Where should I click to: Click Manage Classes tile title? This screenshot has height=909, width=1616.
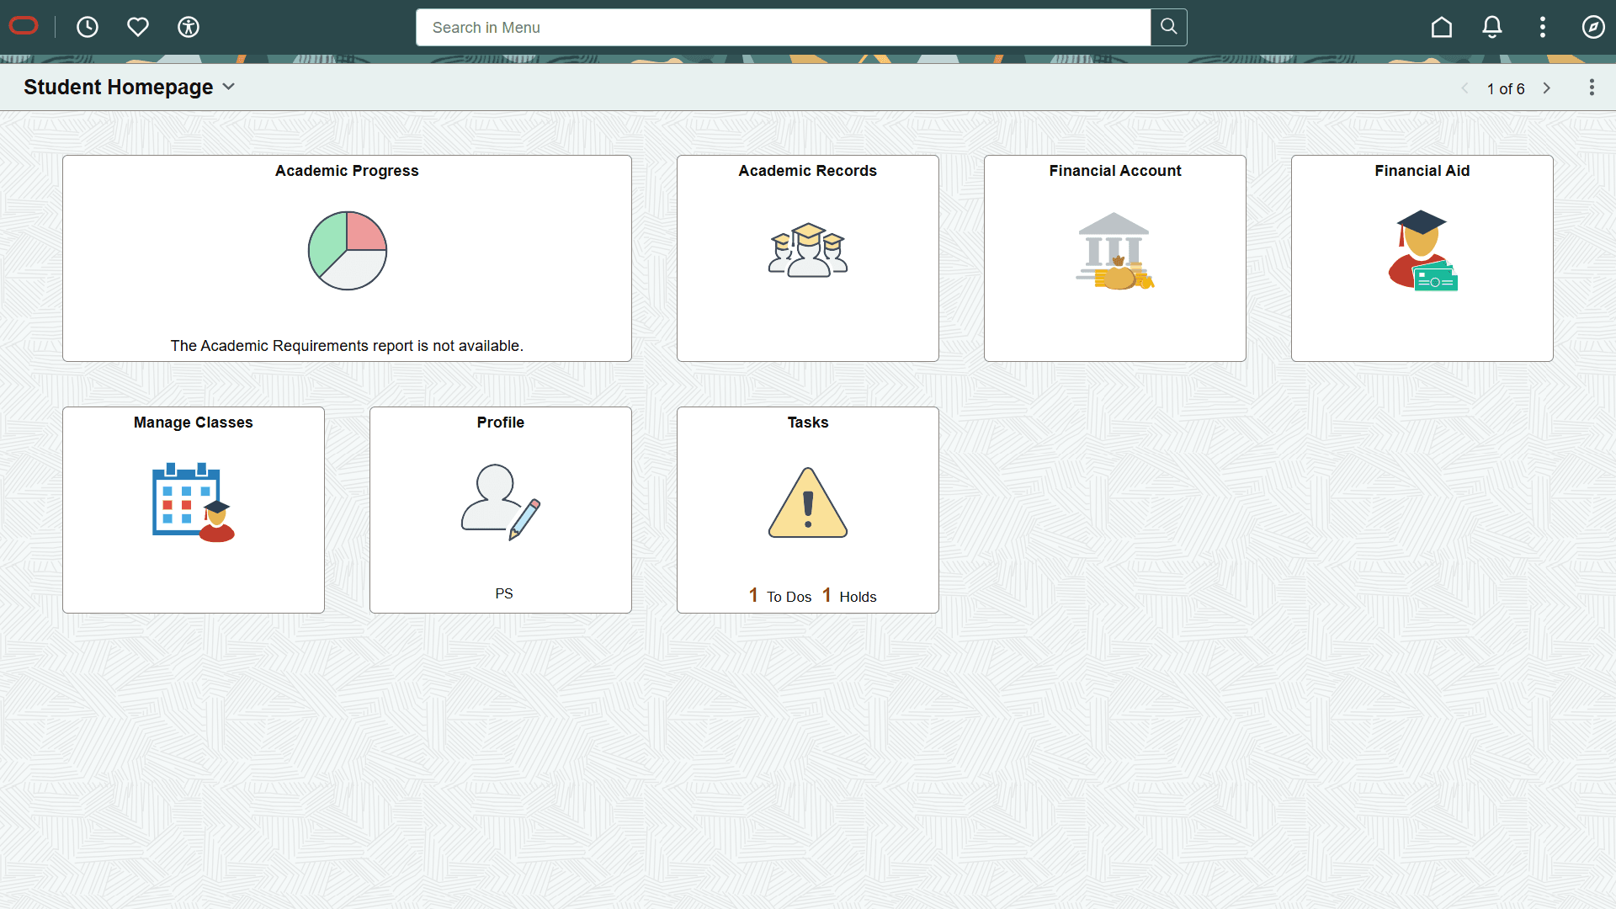tap(194, 423)
